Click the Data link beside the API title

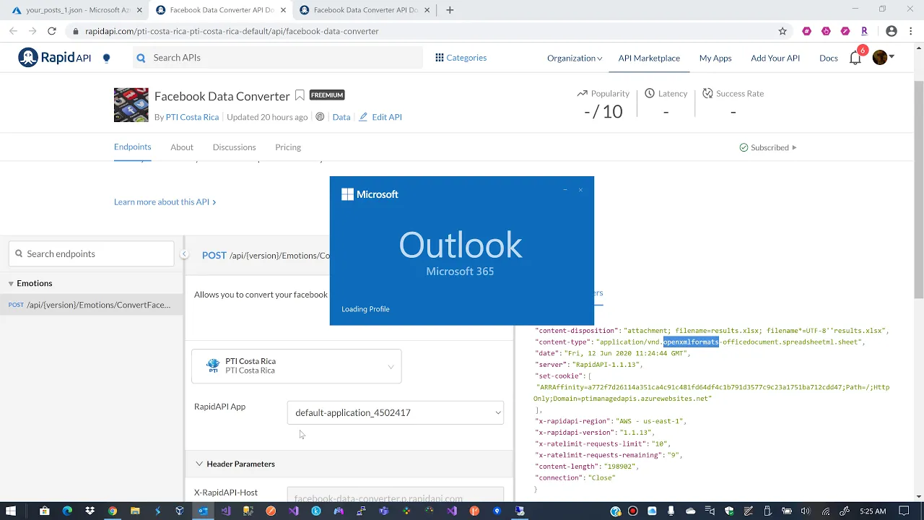[x=341, y=117]
